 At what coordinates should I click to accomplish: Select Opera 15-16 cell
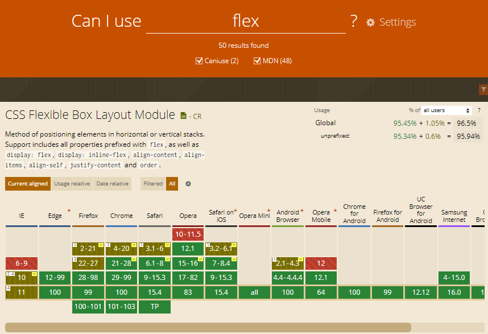[x=188, y=263]
